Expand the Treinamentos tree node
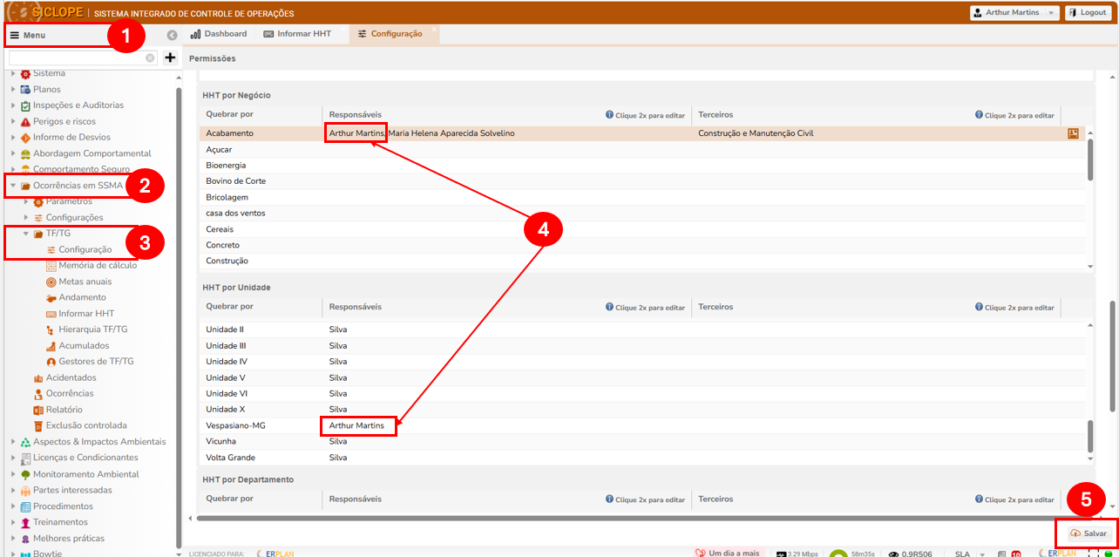The height and width of the screenshot is (557, 1119). click(x=13, y=522)
